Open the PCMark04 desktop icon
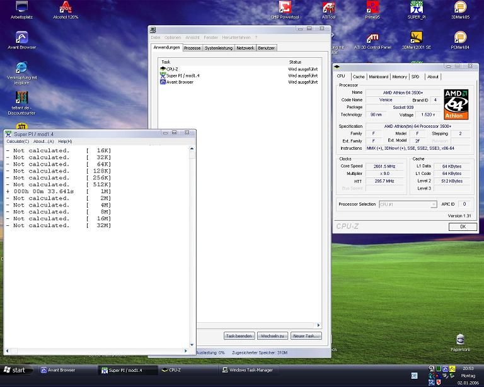484x387 pixels. pos(460,41)
